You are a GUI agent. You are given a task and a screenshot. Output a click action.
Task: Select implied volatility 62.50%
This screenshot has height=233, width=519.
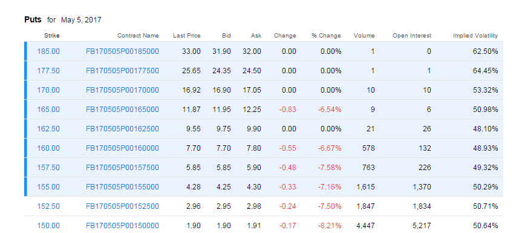[485, 51]
